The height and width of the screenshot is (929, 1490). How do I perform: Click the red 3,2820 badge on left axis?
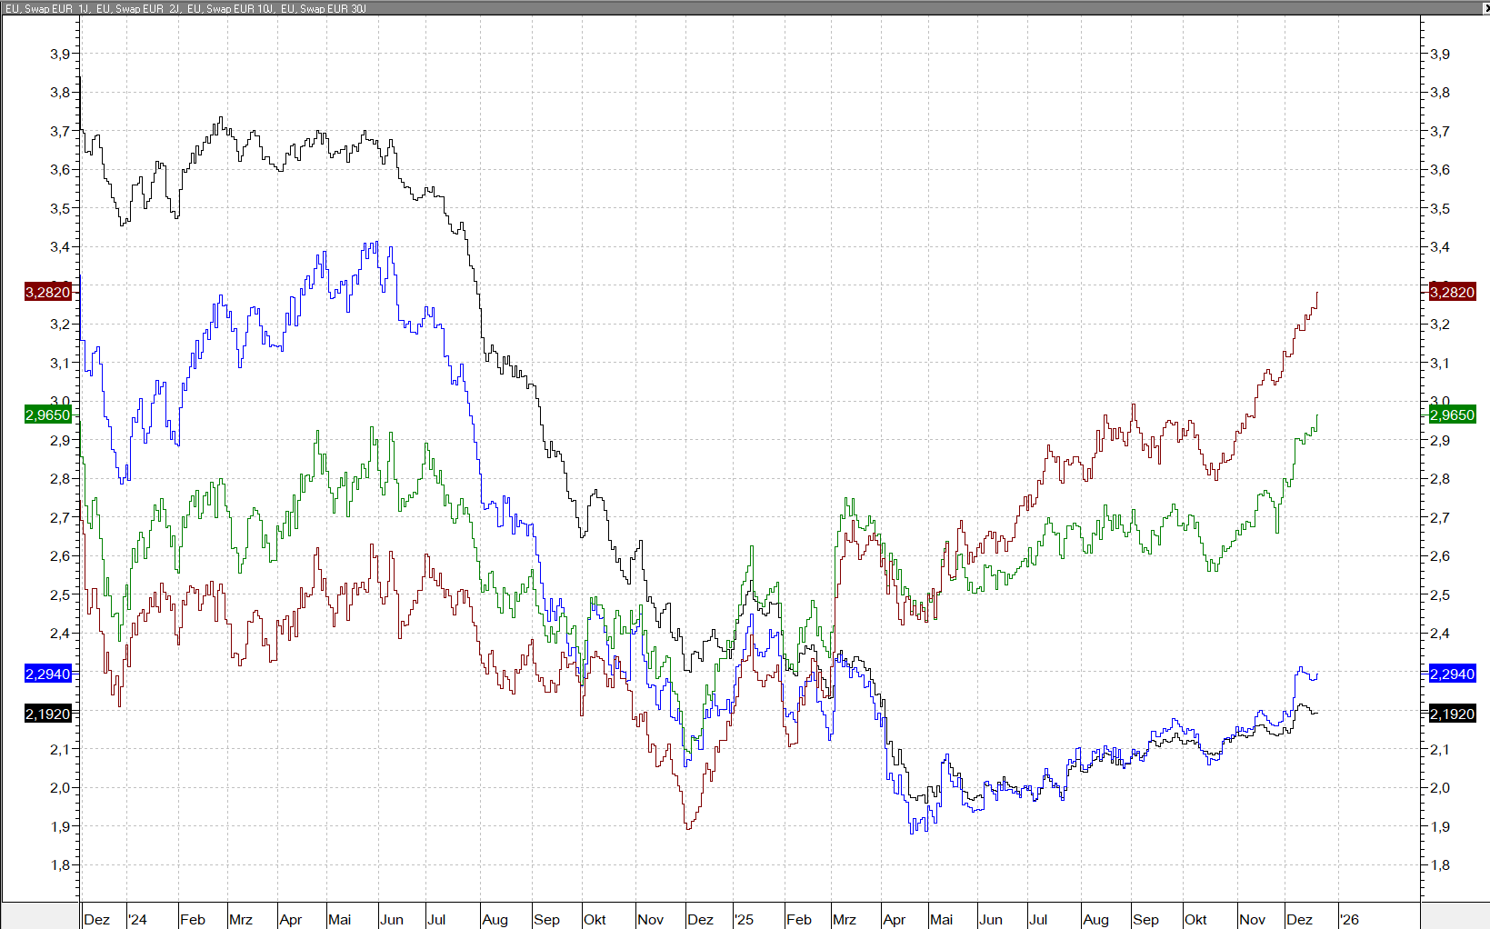pos(47,292)
